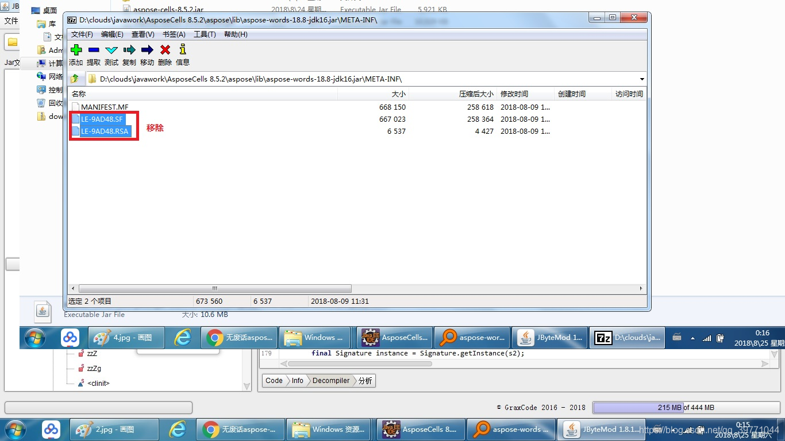Click the 7-Zip address path field

362,79
